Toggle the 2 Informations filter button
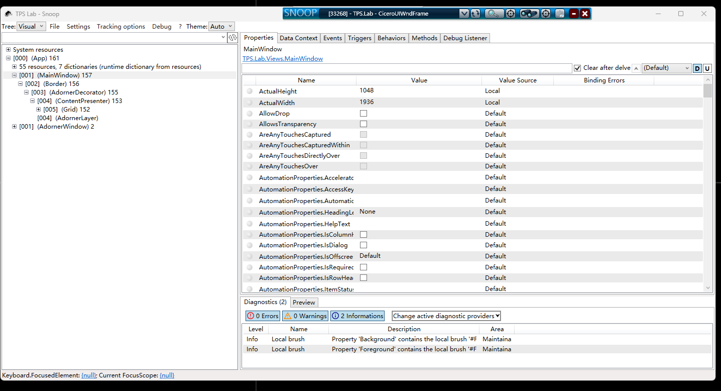Viewport: 721px width, 391px height. point(357,316)
